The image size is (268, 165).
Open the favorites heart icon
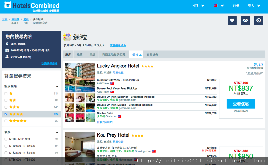[x=232, y=20]
